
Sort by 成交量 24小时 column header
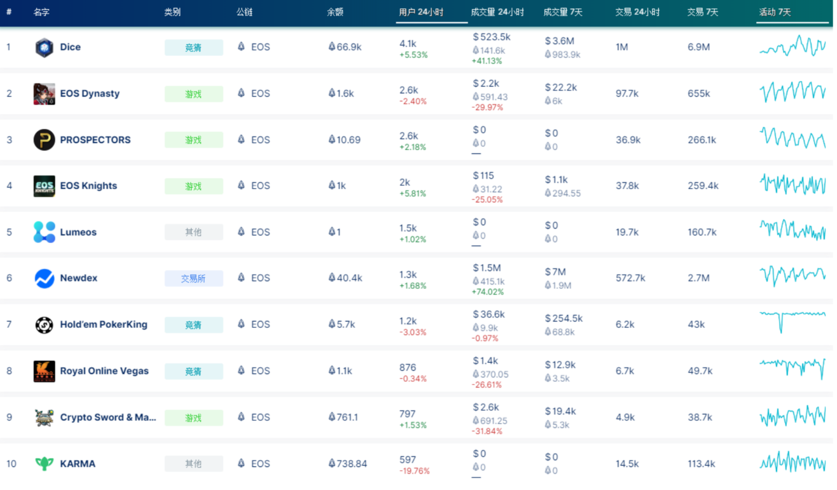point(497,12)
